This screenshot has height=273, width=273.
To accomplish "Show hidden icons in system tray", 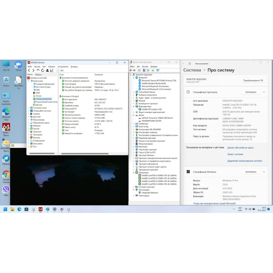I will [x=234, y=209].
